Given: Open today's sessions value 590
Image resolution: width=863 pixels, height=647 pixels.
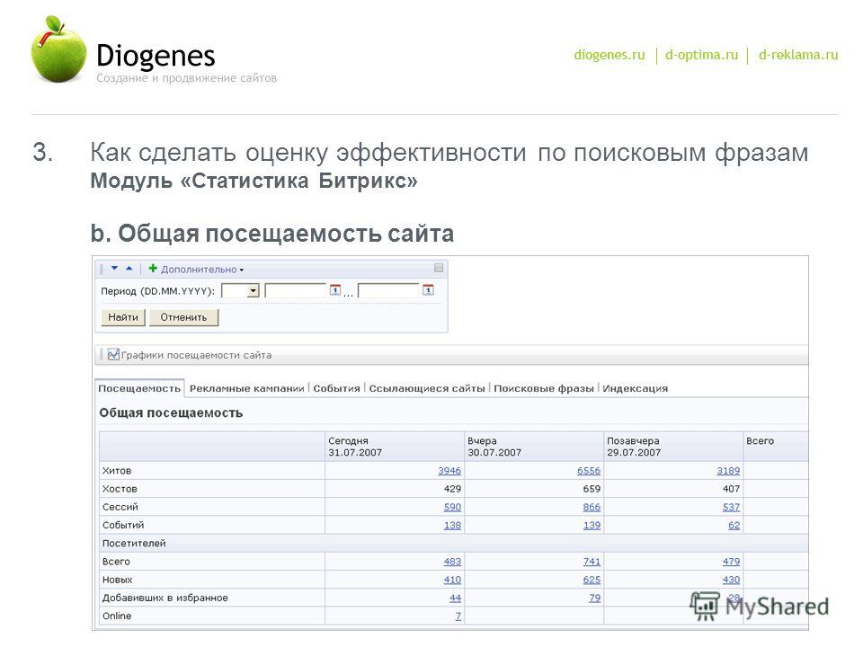Looking at the screenshot, I should tap(452, 507).
